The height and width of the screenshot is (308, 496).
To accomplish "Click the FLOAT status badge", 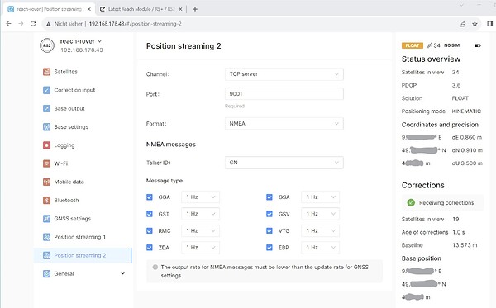I will tap(413, 45).
